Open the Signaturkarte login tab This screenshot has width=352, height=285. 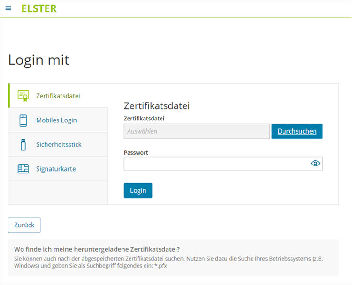[56, 169]
